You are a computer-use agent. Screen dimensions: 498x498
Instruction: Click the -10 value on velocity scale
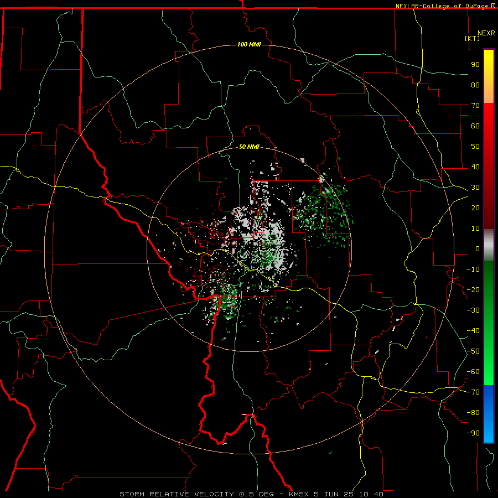[473, 269]
